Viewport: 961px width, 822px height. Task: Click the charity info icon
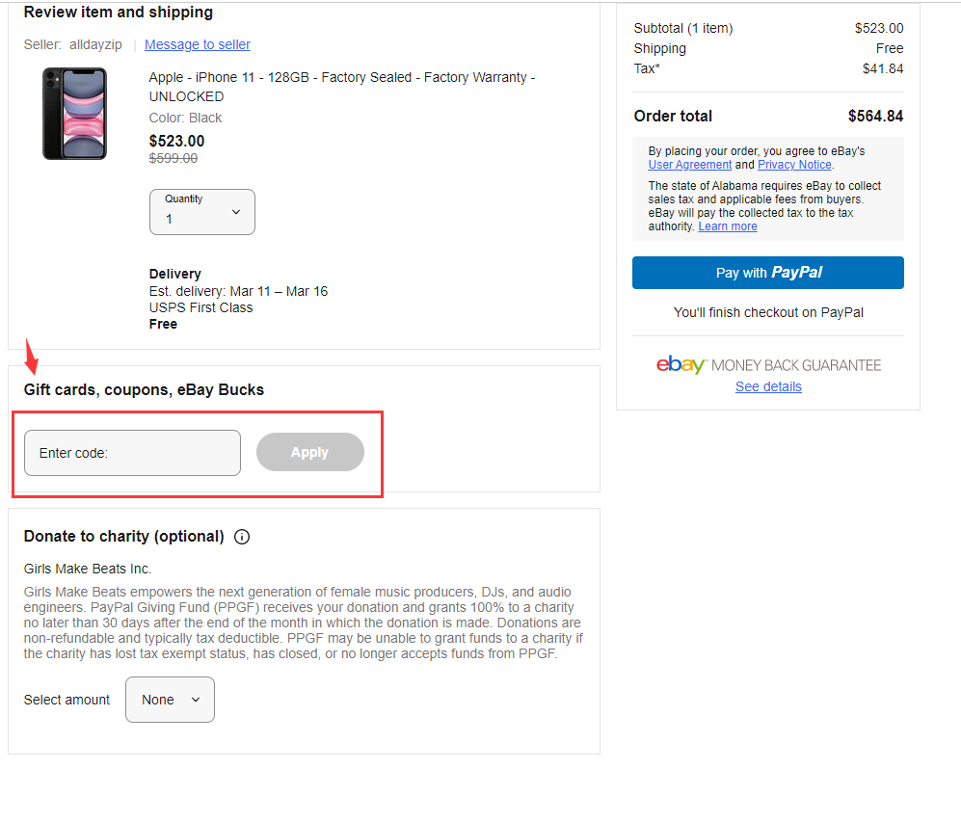coord(242,537)
